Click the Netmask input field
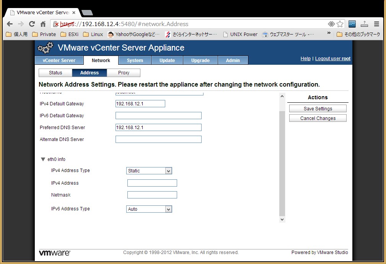 152,195
